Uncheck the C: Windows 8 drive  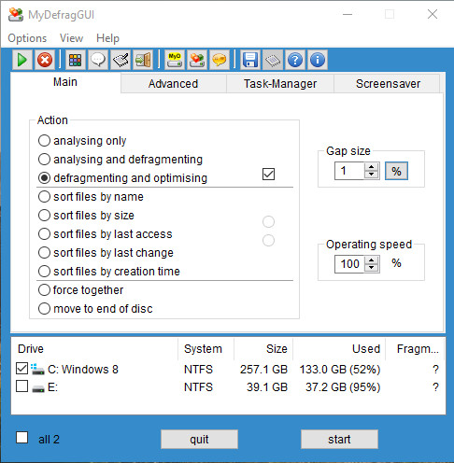tap(21, 369)
